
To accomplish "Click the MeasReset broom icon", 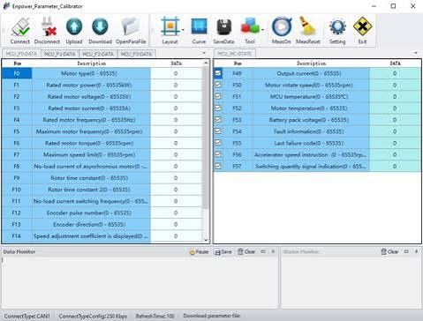I will click(x=307, y=31).
